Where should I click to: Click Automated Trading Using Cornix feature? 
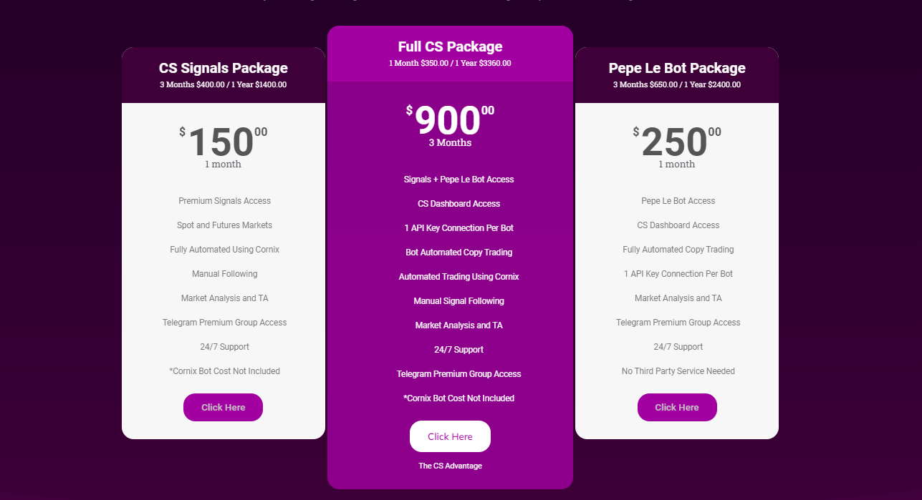[458, 277]
